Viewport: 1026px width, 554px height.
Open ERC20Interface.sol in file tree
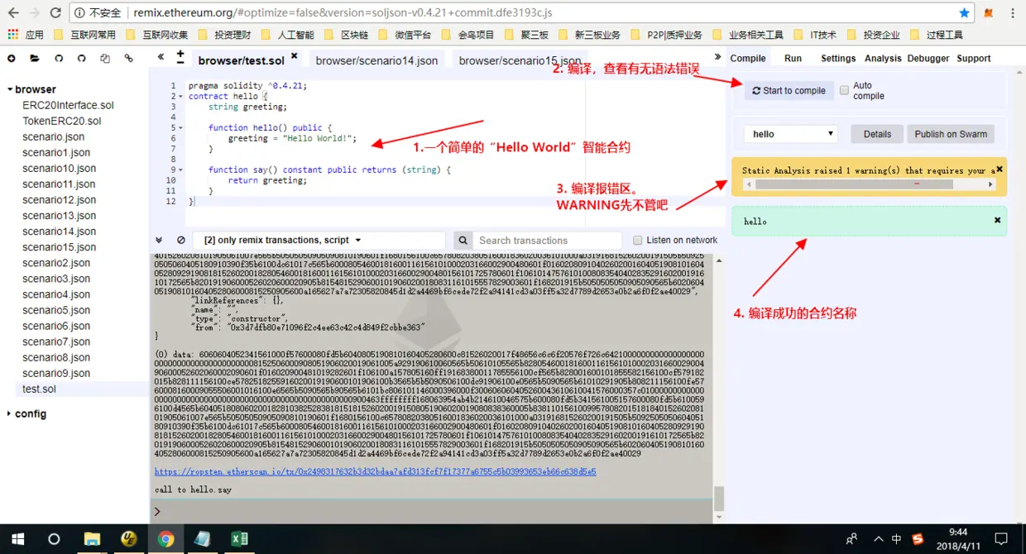[68, 106]
